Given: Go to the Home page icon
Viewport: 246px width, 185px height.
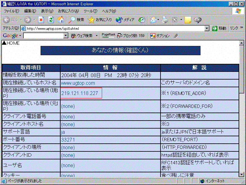Looking at the screenshot, I should coord(61,20).
